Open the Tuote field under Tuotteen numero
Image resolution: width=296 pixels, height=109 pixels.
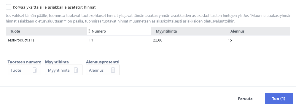click(24, 70)
